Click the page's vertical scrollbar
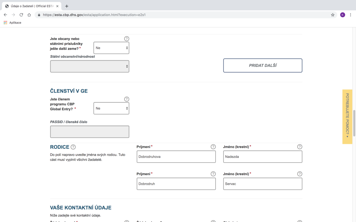The height and width of the screenshot is (222, 356). 354,123
